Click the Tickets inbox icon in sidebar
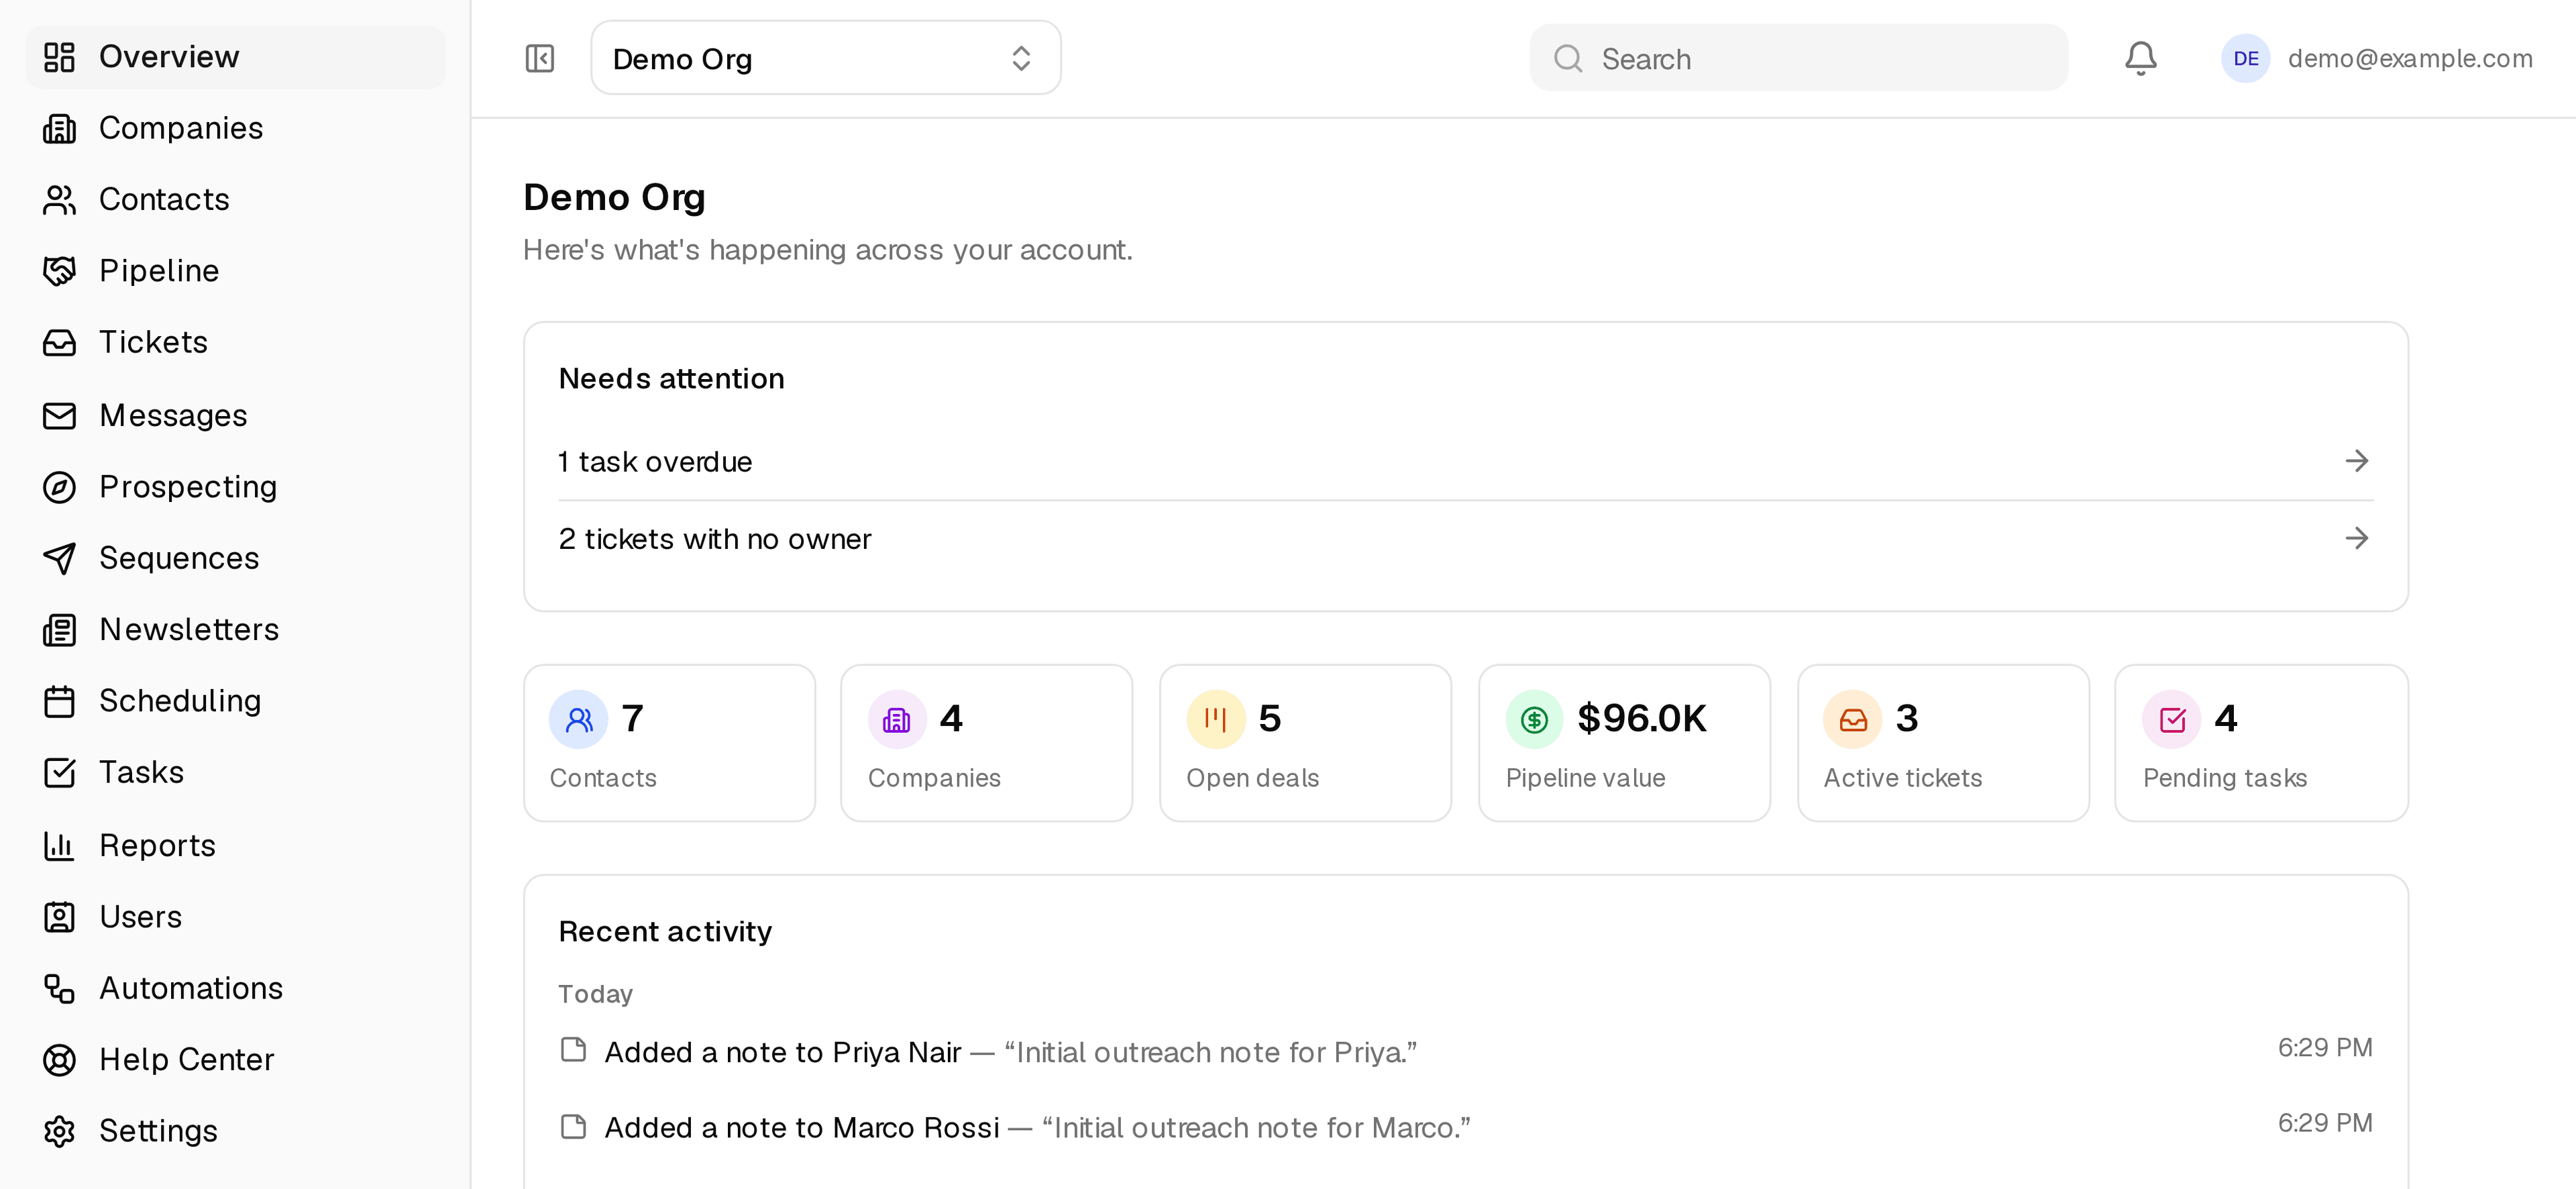Viewport: 2576px width, 1189px height. (x=59, y=343)
